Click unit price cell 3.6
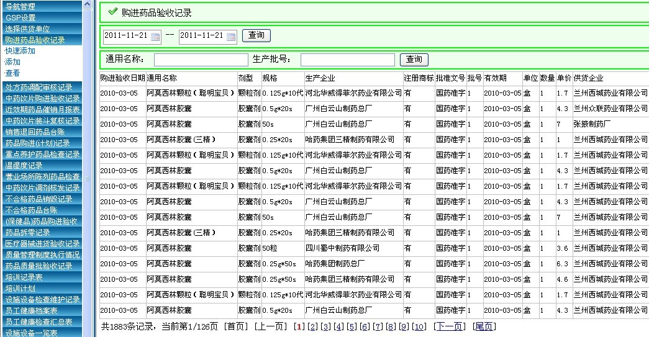This screenshot has height=337, width=649. tap(563, 248)
